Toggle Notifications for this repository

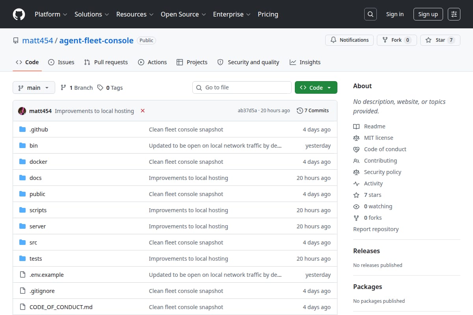(x=349, y=40)
